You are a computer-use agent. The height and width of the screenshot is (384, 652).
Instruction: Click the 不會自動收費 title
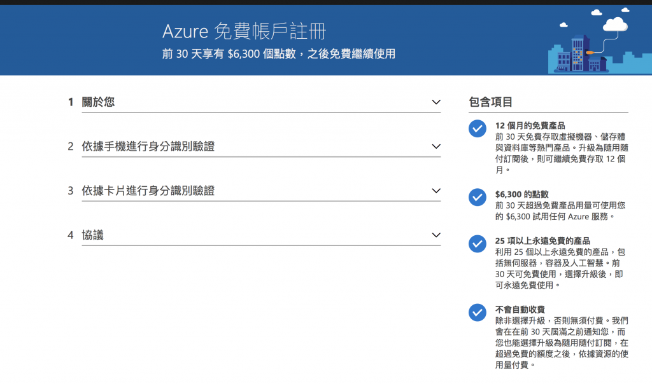coord(520,310)
